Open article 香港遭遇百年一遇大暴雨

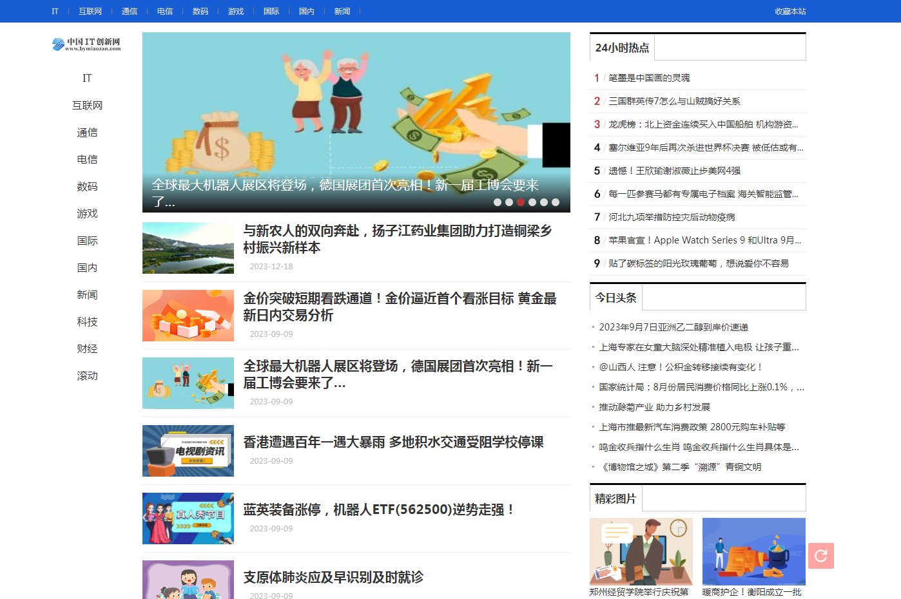[393, 442]
